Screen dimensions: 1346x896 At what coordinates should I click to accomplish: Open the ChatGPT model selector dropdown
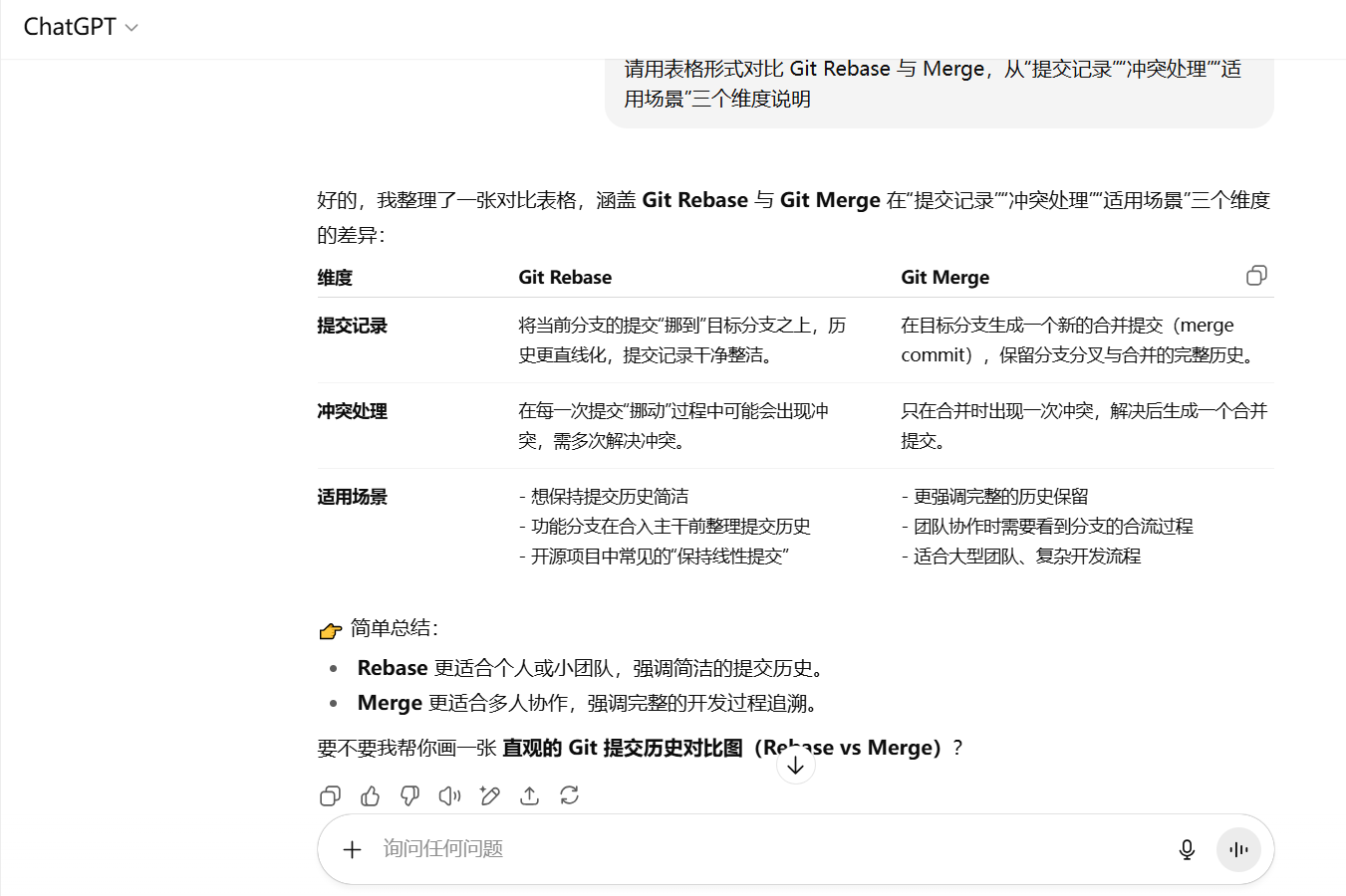coord(81,27)
